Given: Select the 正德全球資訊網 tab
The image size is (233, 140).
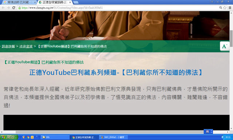Looking at the screenshot, I should [55, 3].
